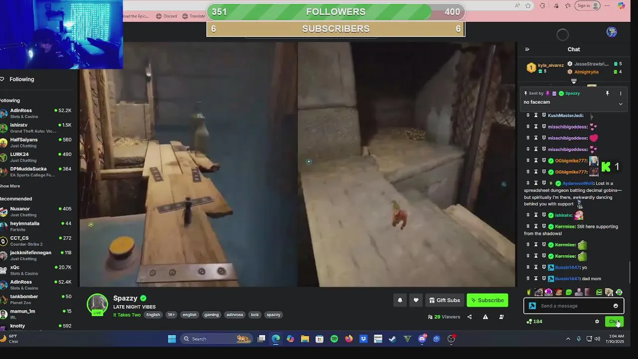The image size is (638, 359).
Task: Show hidden system tray icons chevron
Action: point(568,339)
